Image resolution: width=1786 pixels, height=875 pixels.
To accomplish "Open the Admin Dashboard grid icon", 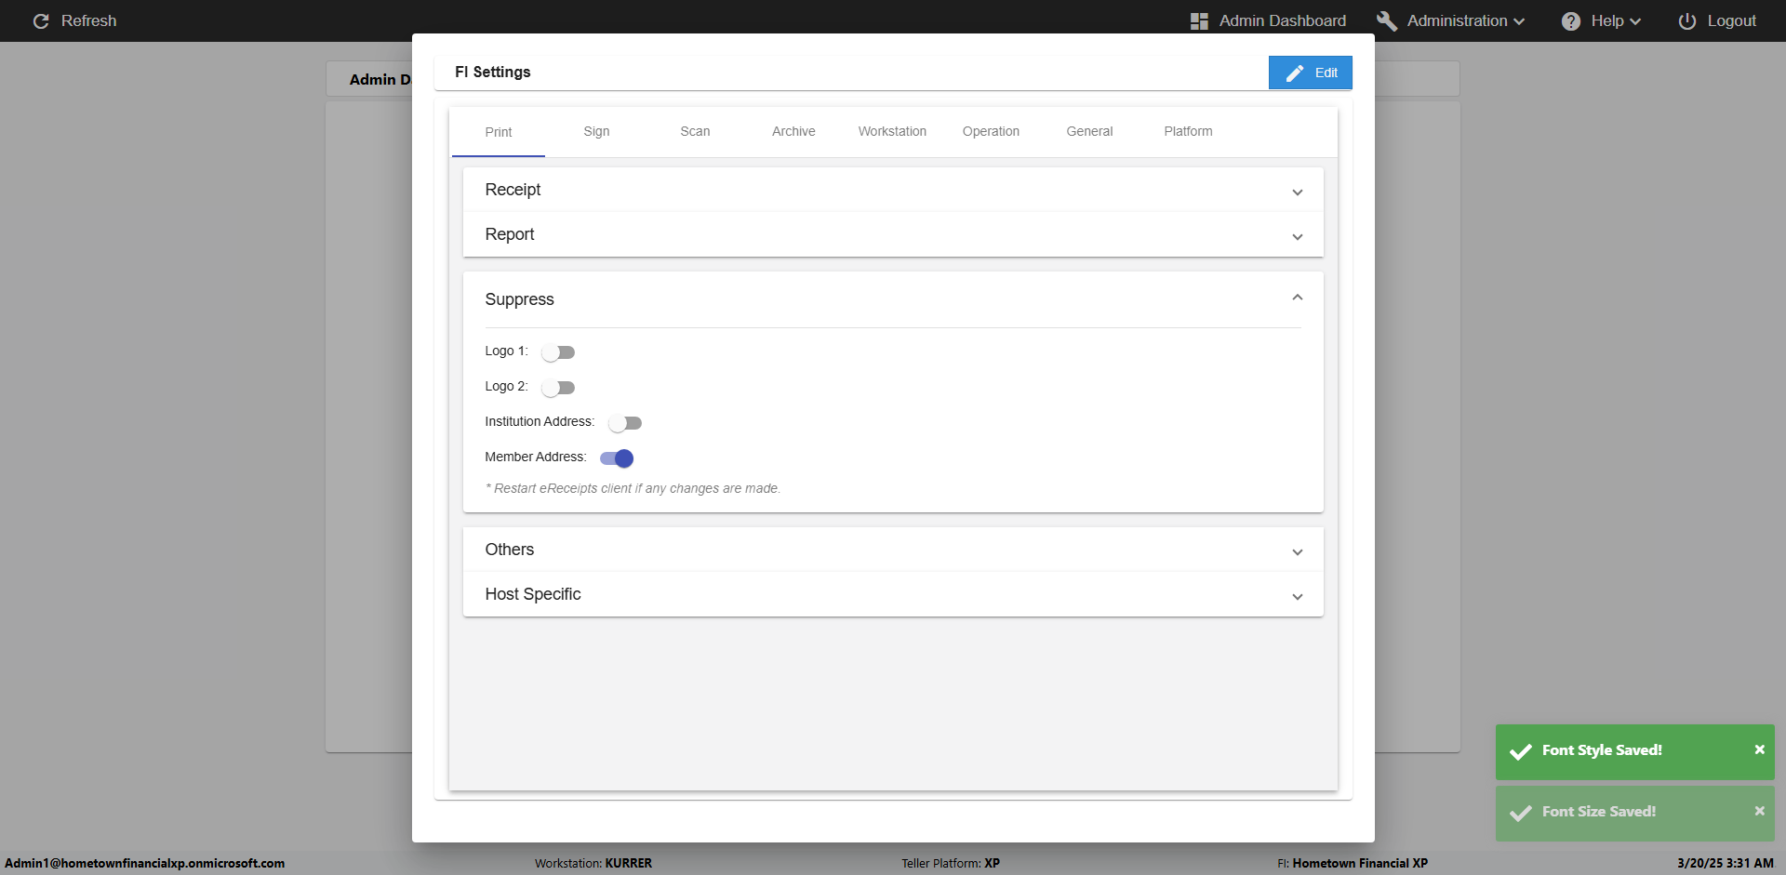I will tap(1199, 21).
